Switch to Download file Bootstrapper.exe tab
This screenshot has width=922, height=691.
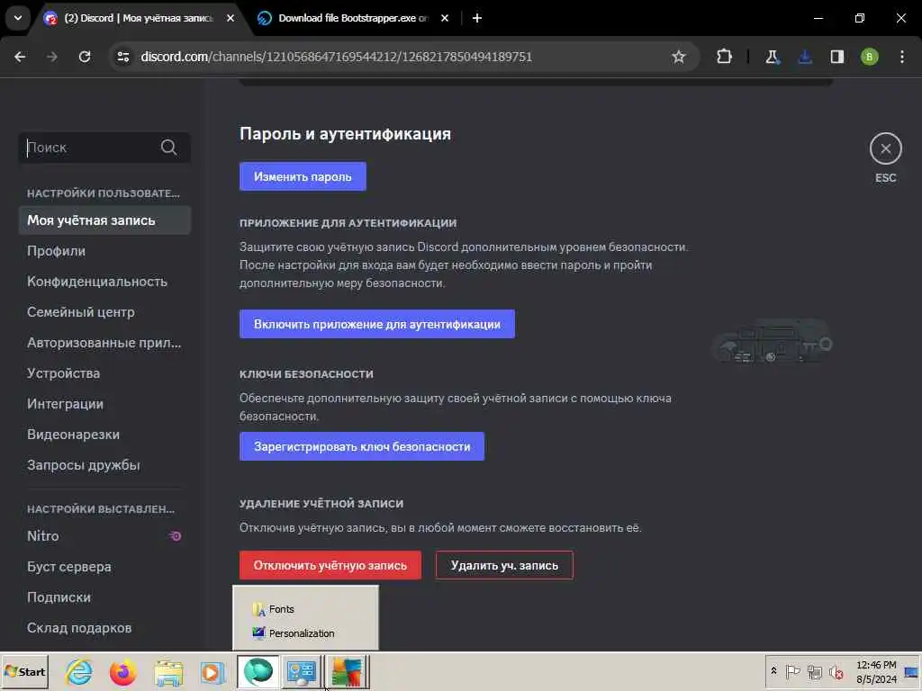[x=354, y=18]
